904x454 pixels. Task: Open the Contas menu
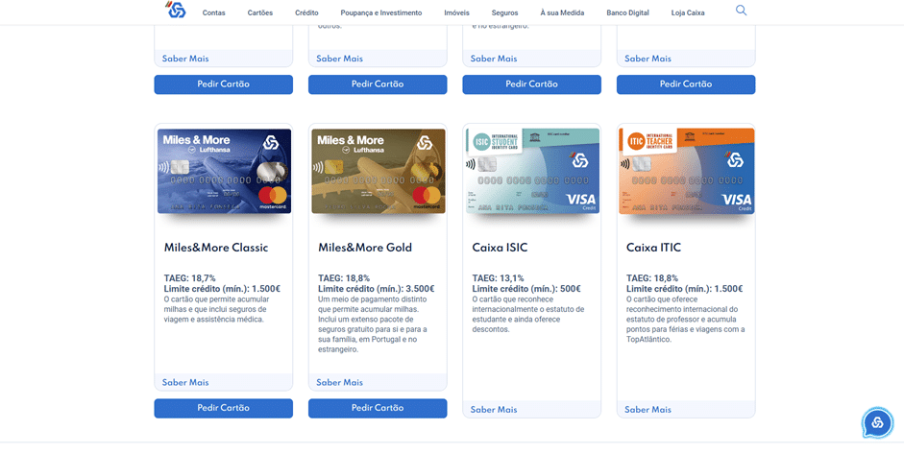(x=214, y=13)
